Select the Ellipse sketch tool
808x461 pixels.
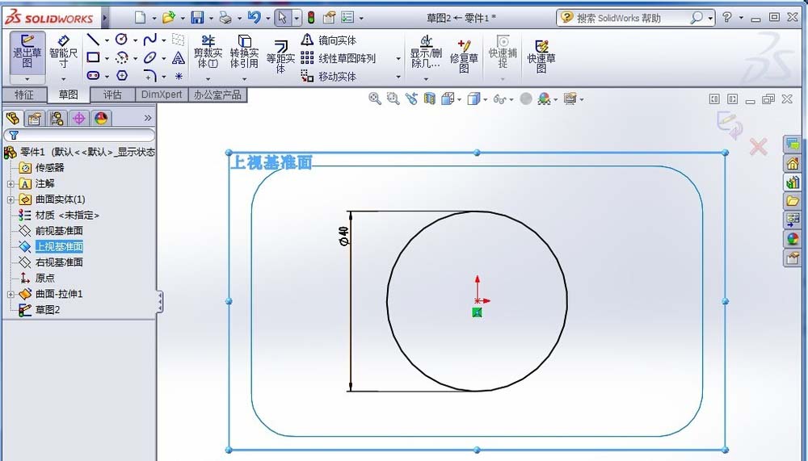[150, 57]
